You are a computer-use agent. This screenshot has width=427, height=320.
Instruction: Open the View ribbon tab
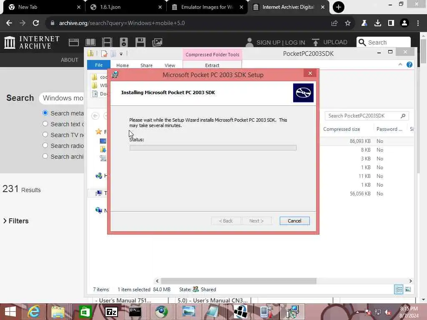170,65
